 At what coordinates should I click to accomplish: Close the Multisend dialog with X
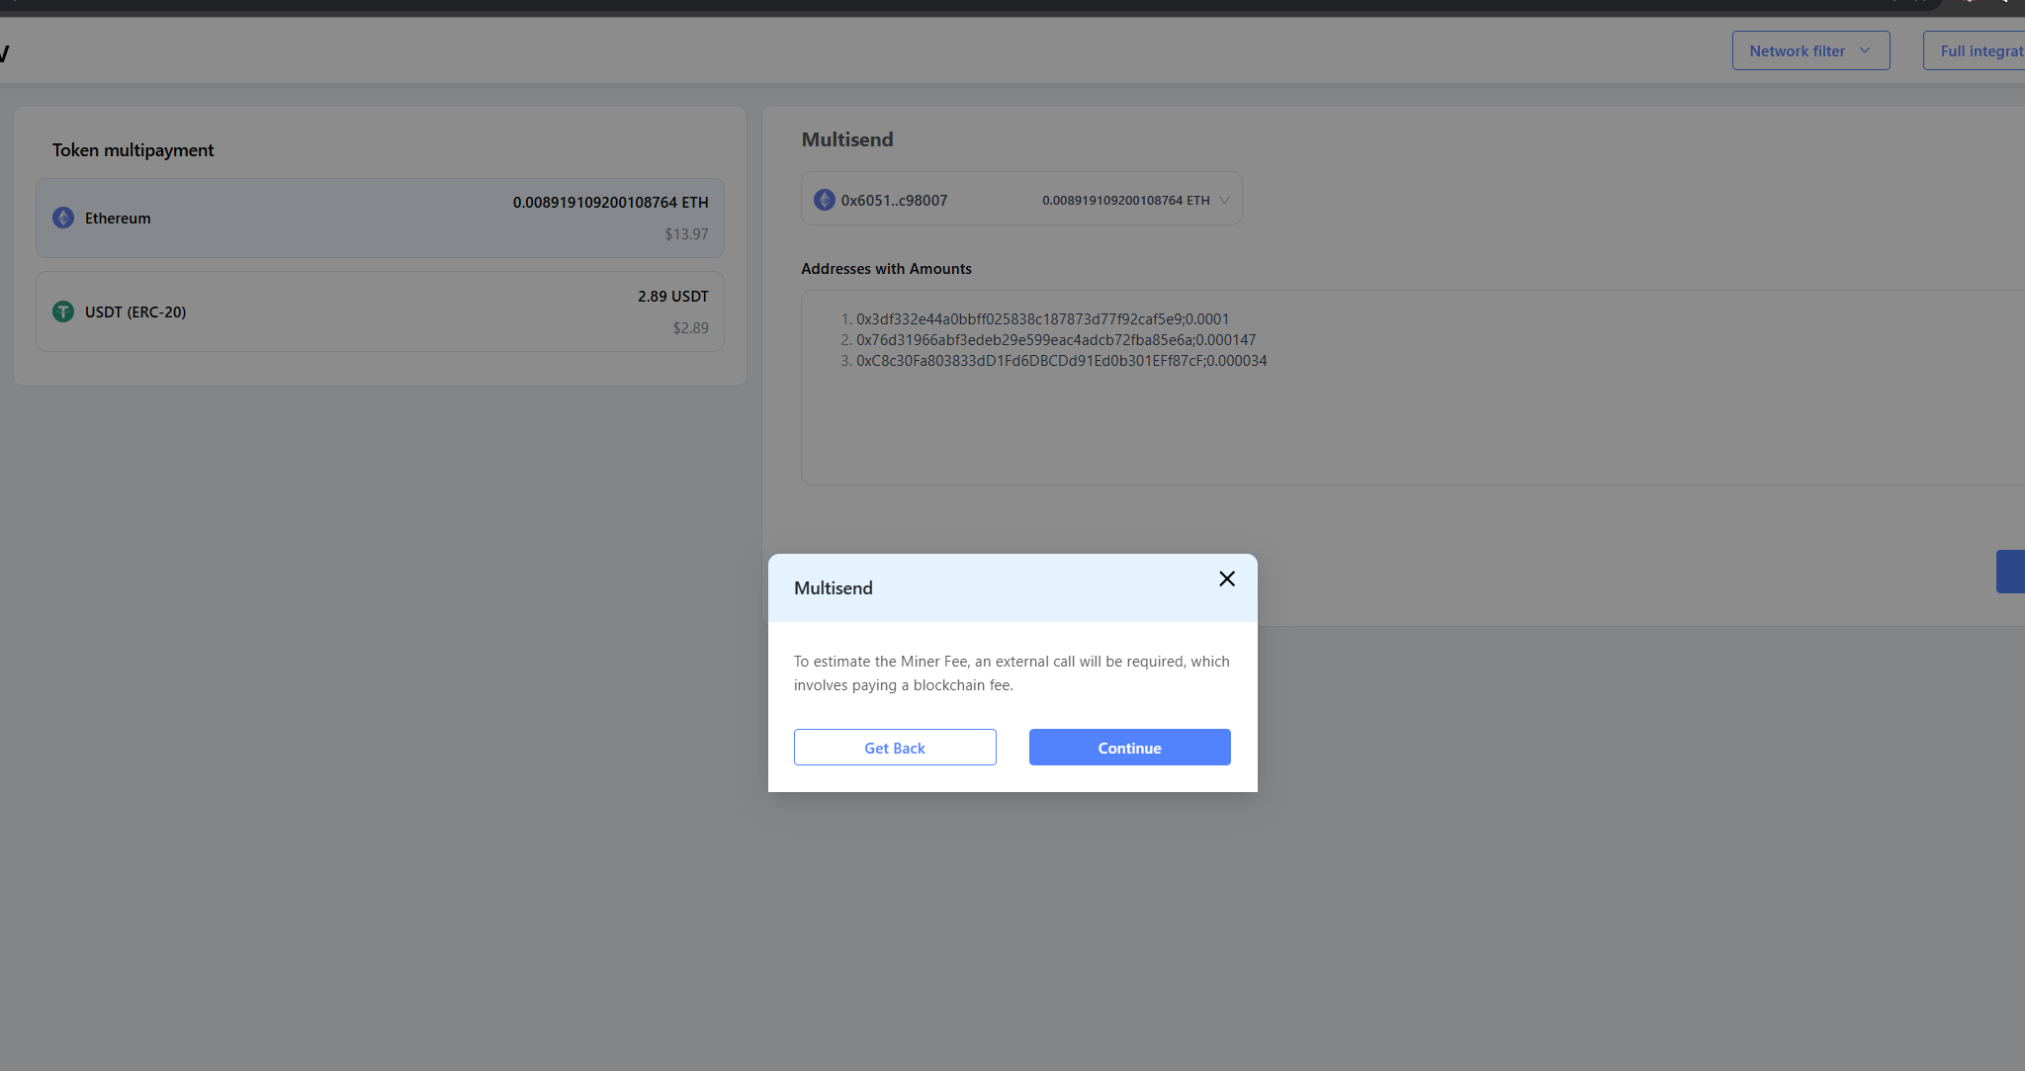pyautogui.click(x=1227, y=579)
